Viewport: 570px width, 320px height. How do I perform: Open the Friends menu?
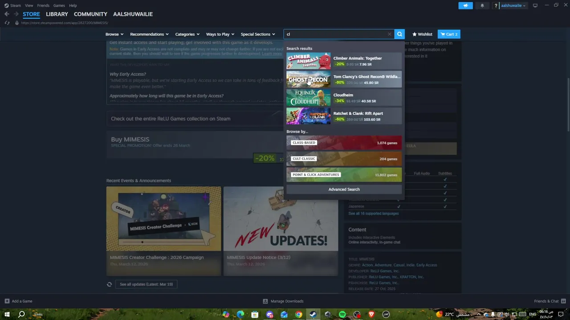tap(43, 5)
